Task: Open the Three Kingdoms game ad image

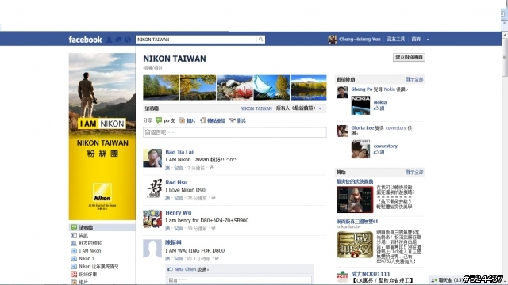Action: point(355,245)
